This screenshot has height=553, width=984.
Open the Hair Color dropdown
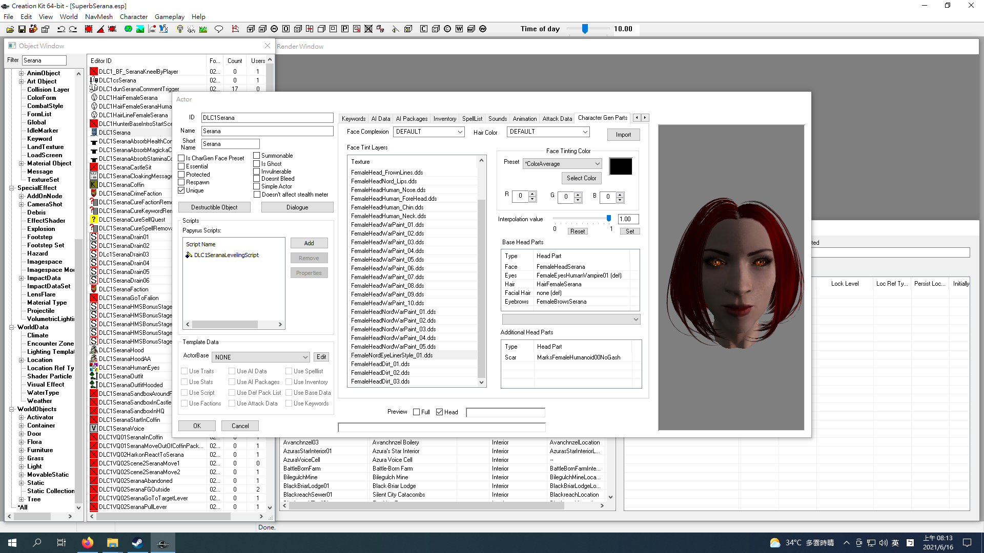coord(548,132)
